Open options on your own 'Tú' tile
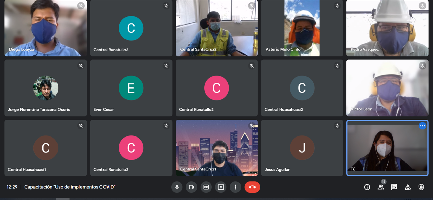The width and height of the screenshot is (433, 200). pyautogui.click(x=422, y=126)
